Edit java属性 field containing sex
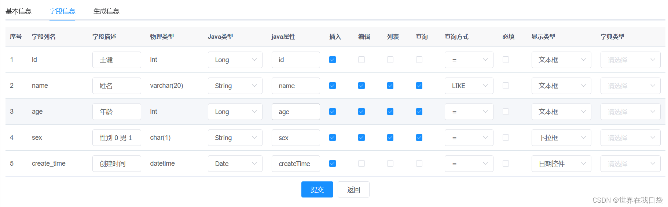 click(296, 138)
